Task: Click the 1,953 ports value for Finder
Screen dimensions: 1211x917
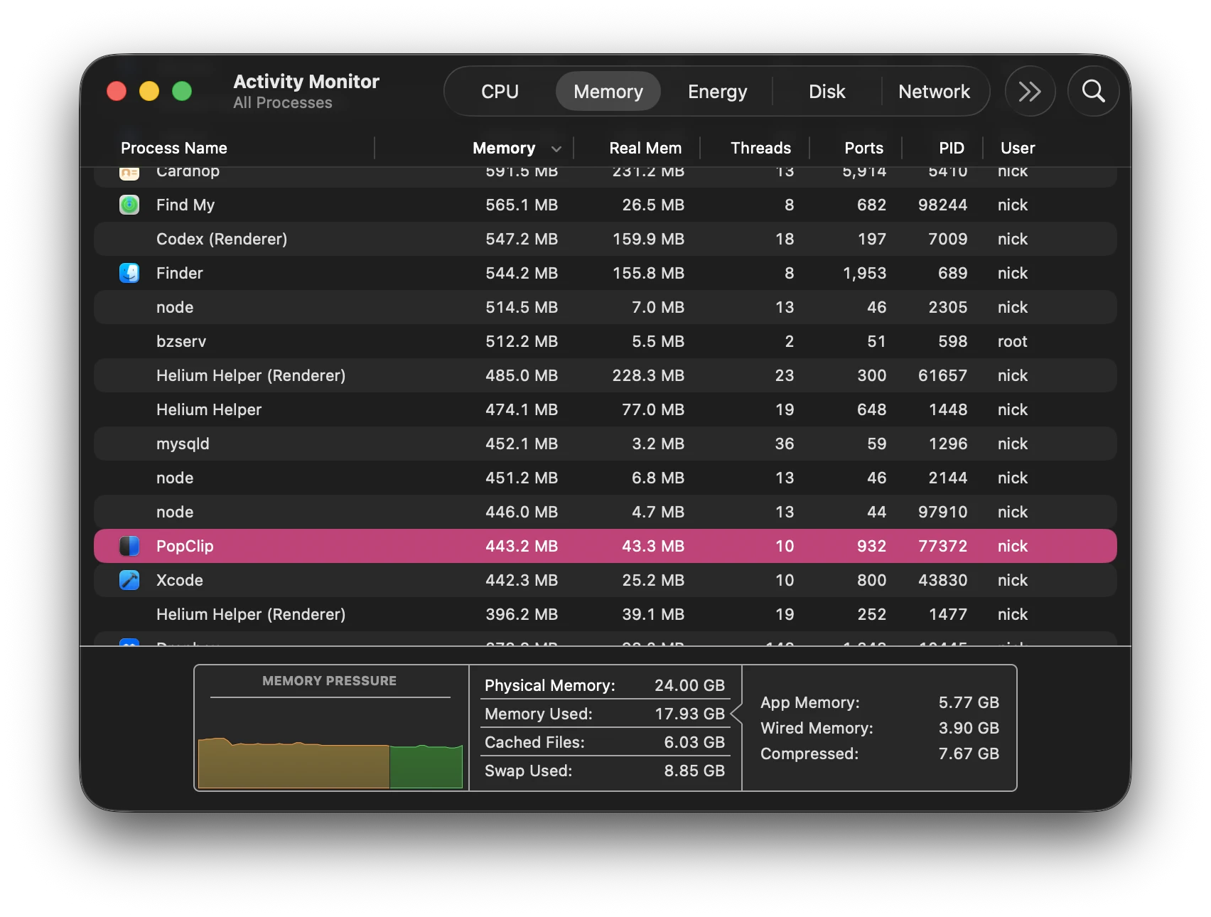Action: coord(864,273)
